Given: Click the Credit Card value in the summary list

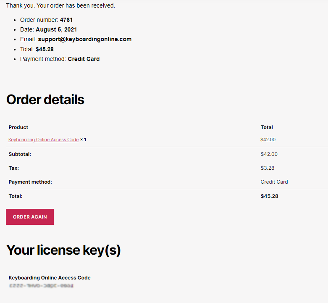Looking at the screenshot, I should (x=84, y=59).
